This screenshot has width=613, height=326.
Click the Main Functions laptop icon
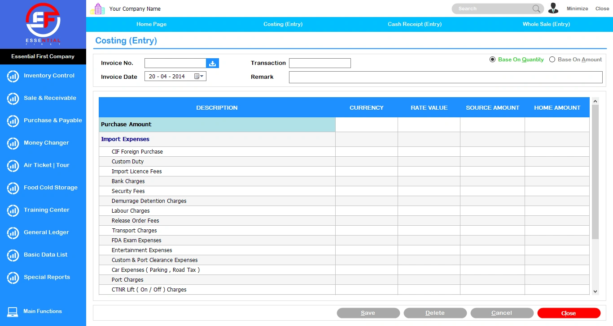pyautogui.click(x=13, y=312)
